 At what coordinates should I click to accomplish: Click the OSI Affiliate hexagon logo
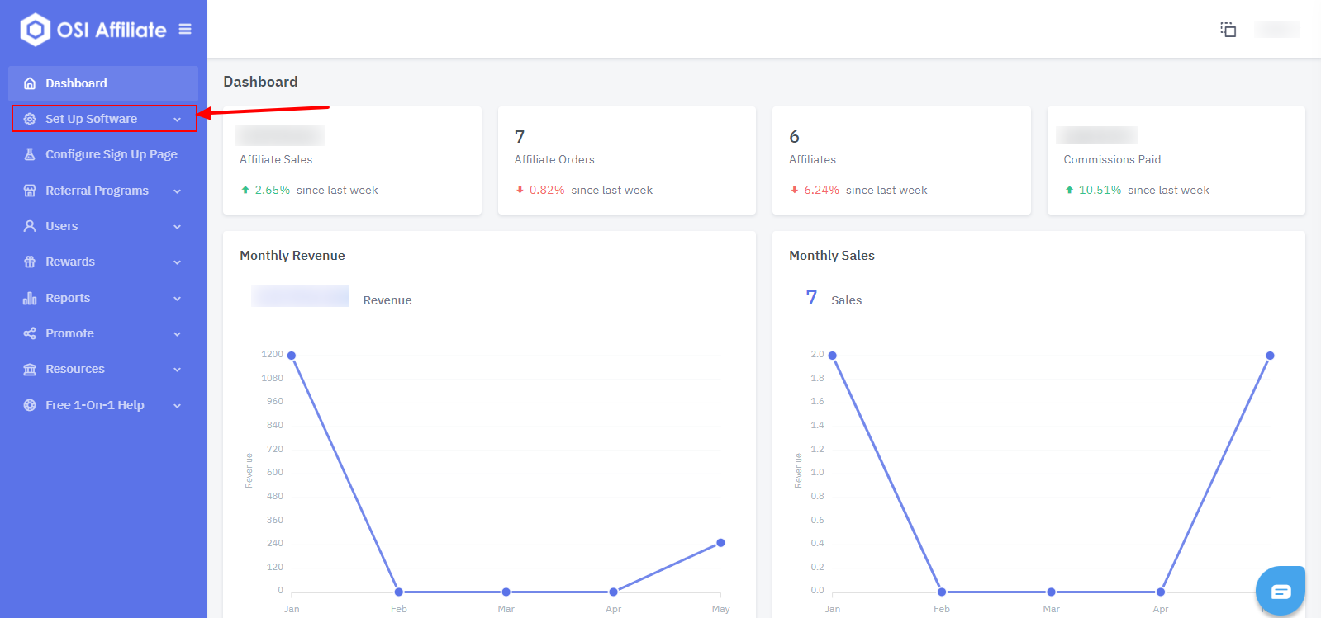click(x=35, y=30)
